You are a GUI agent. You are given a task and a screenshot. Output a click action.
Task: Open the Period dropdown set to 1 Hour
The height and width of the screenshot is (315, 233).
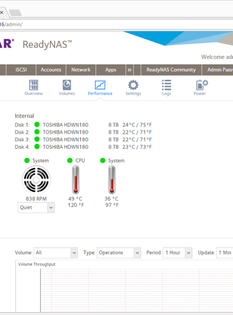(x=178, y=252)
